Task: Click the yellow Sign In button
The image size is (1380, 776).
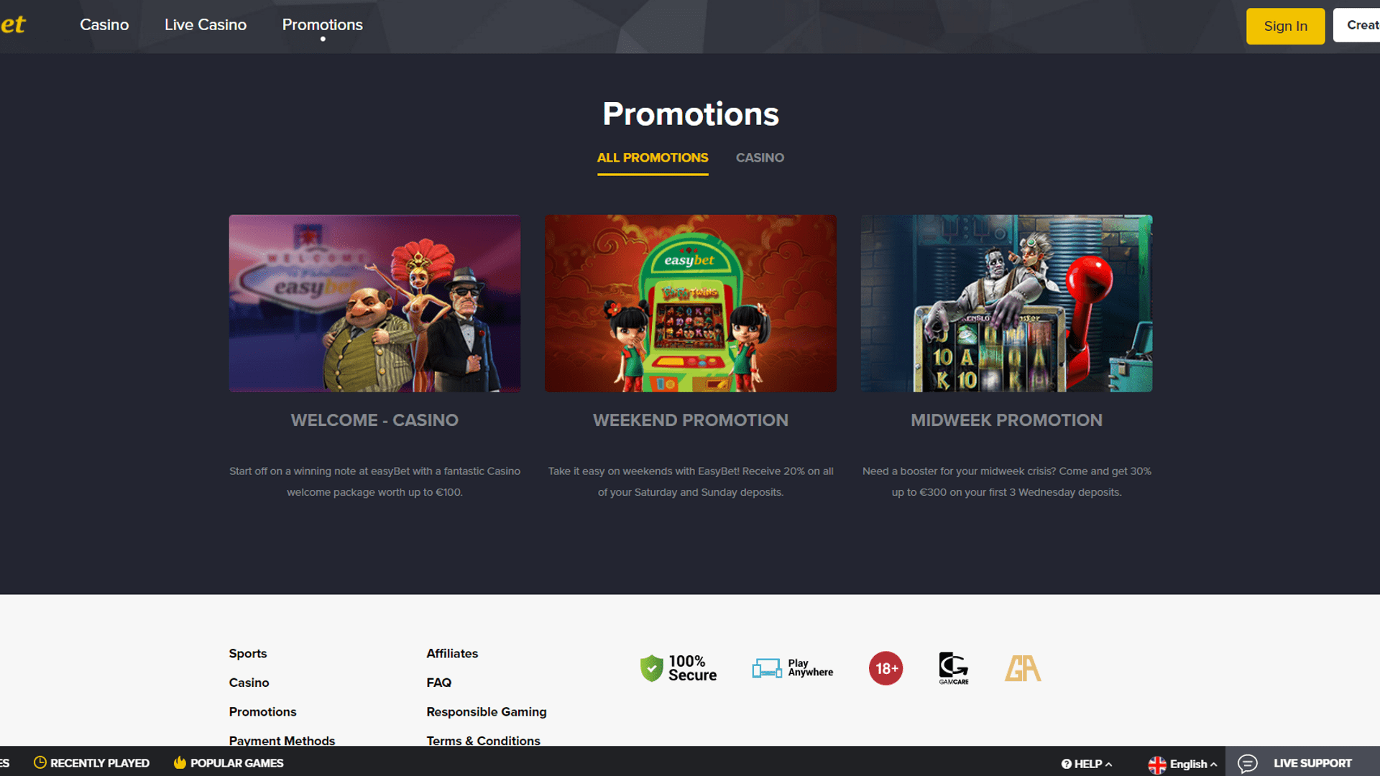Action: tap(1285, 26)
